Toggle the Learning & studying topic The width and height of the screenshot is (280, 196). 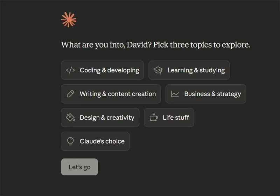[196, 70]
